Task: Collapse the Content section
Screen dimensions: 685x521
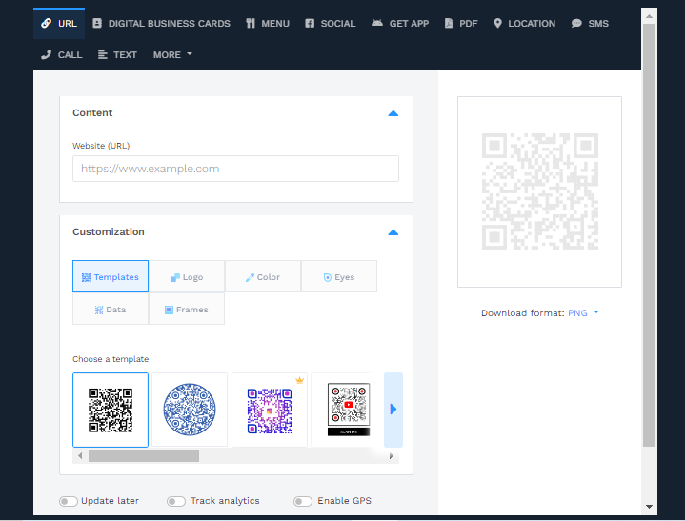Action: pyautogui.click(x=393, y=113)
